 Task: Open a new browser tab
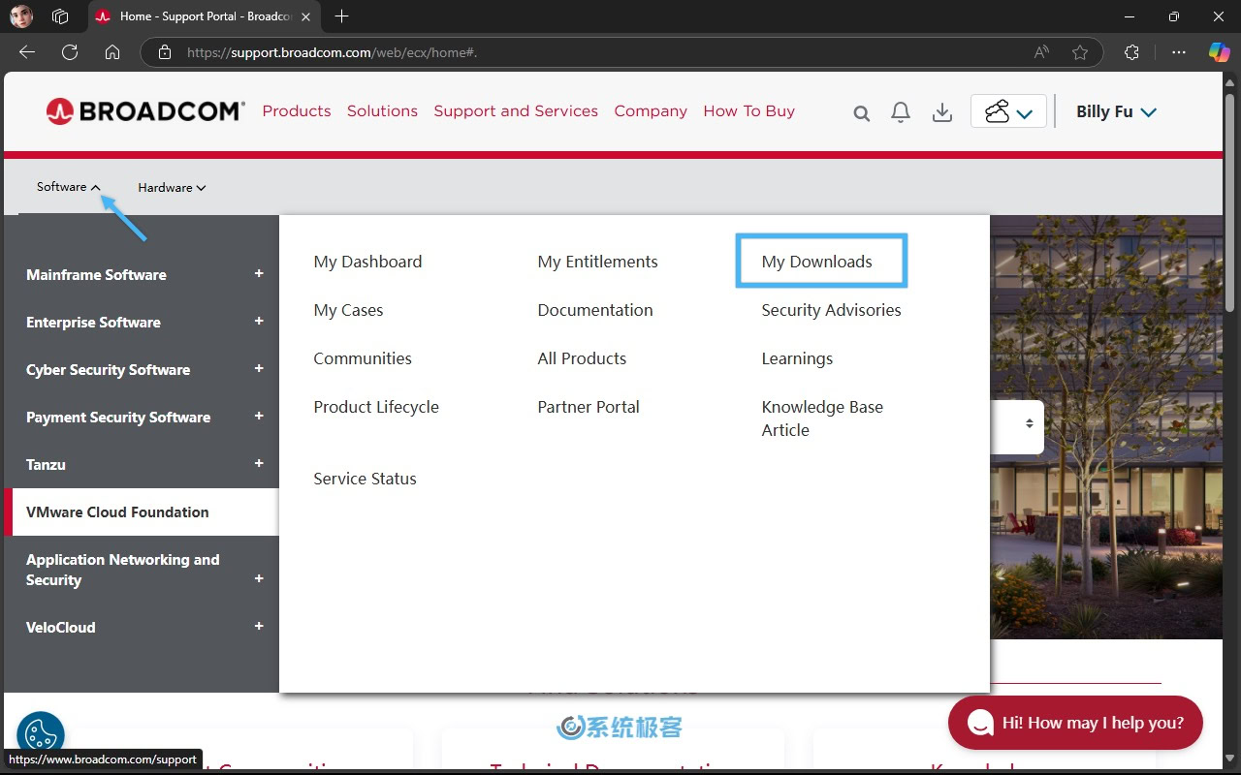[341, 16]
